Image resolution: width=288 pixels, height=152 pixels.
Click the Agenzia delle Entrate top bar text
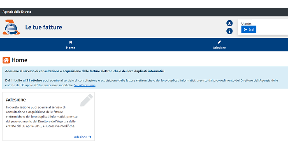coord(17,12)
